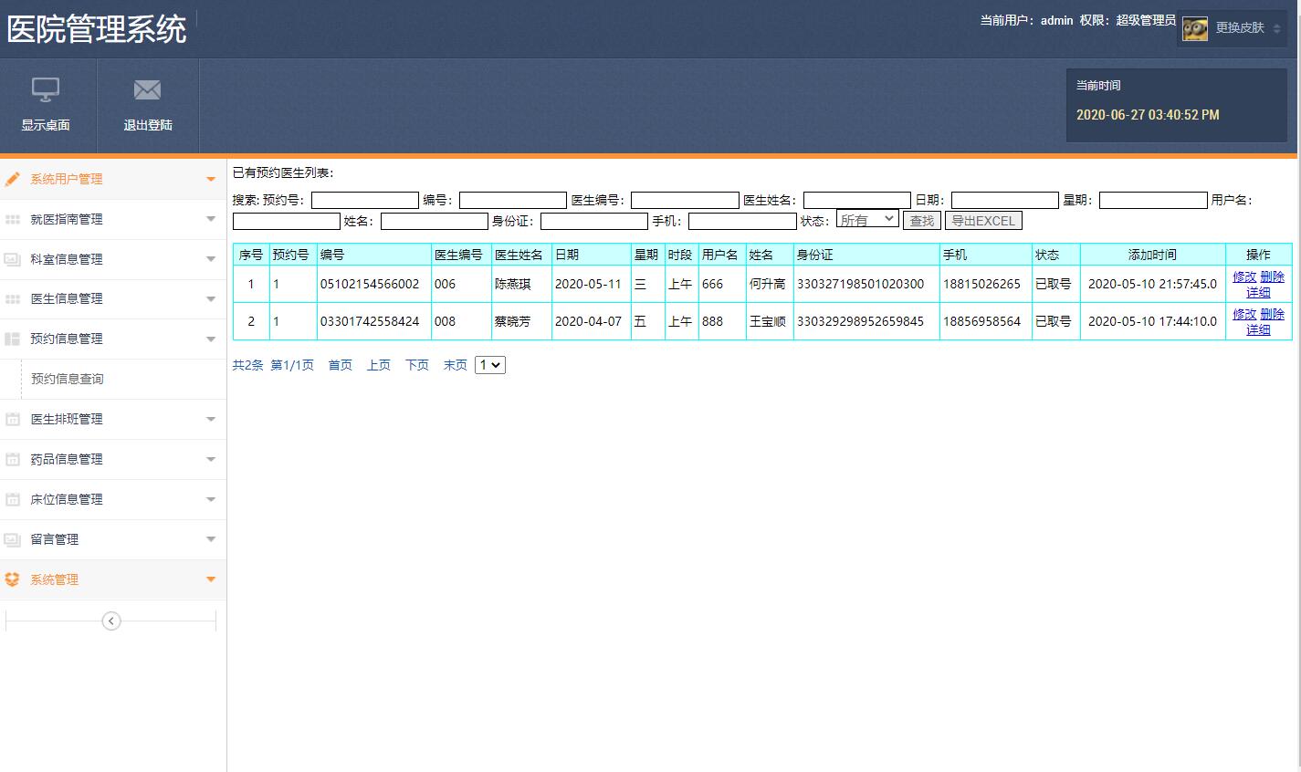Click the 显示桌面 desktop icon
This screenshot has width=1301, height=772.
coord(47,89)
